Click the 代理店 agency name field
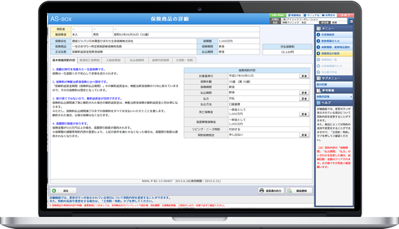The image size is (399, 229). pos(314,19)
